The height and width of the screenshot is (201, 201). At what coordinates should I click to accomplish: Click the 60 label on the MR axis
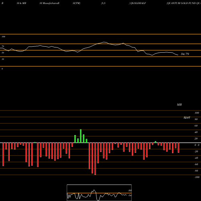click(196, 126)
